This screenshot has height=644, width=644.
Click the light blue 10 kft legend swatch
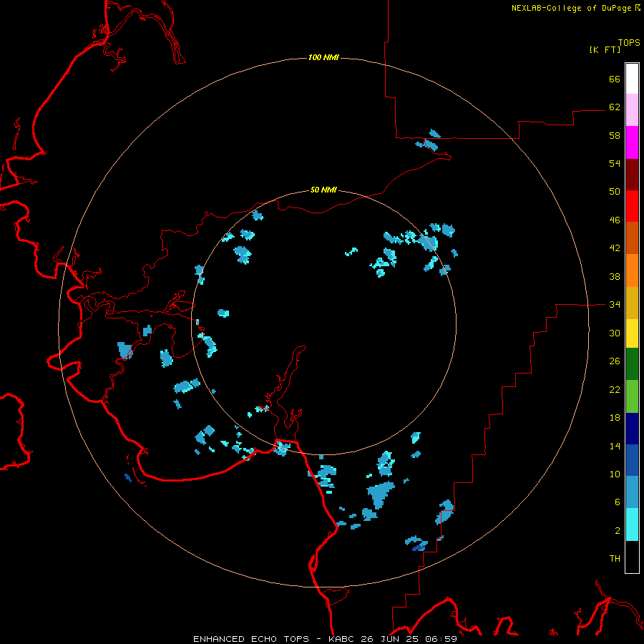(x=632, y=492)
